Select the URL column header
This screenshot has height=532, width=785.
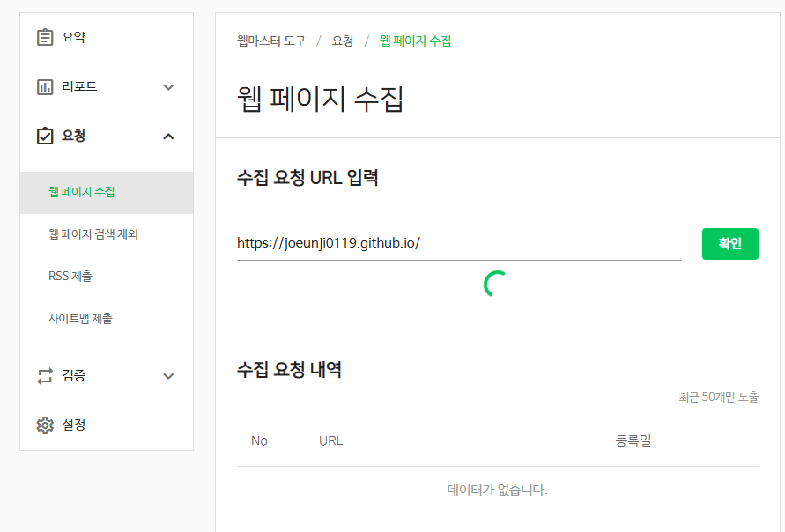331,441
